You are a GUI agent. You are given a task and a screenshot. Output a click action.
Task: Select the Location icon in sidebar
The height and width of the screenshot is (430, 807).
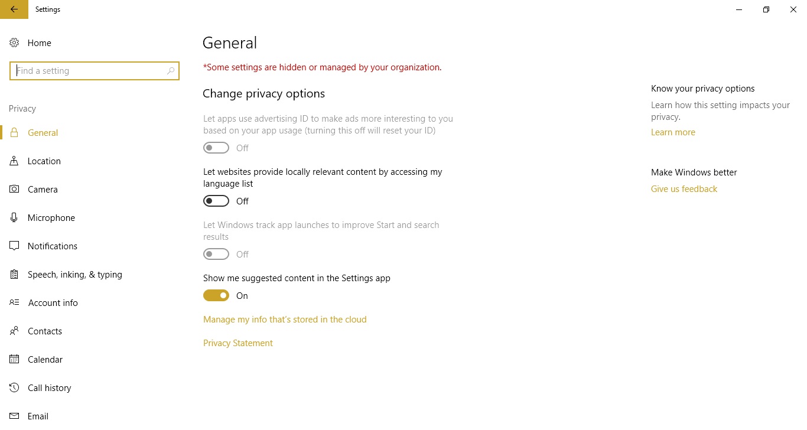(14, 161)
